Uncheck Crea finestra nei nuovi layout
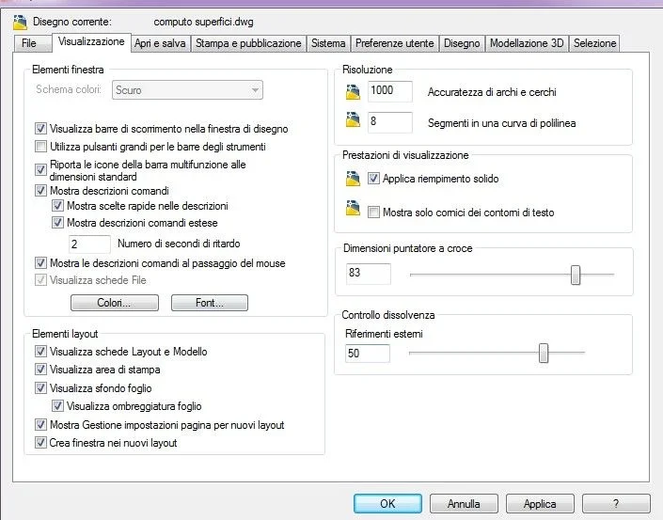The image size is (663, 520). tap(40, 443)
